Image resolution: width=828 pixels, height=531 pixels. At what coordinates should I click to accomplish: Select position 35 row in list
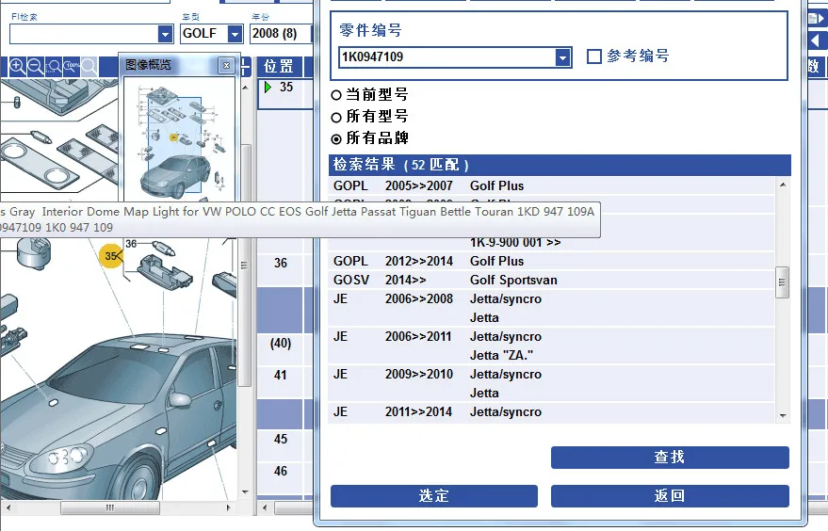[285, 94]
